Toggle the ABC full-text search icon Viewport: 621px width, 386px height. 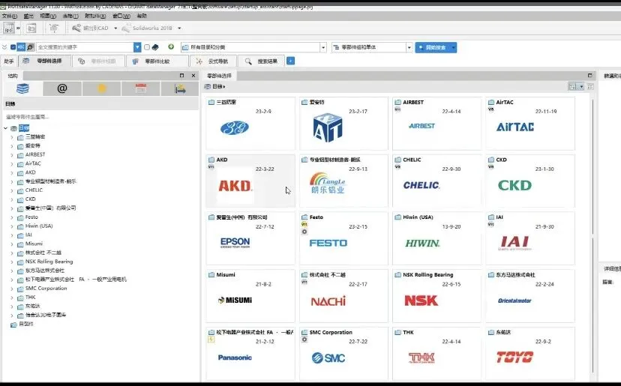click(x=21, y=47)
